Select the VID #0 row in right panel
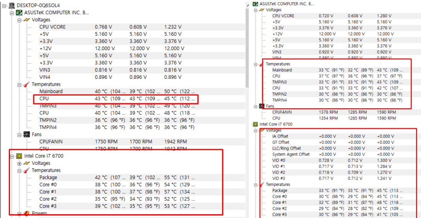 click(x=346, y=160)
